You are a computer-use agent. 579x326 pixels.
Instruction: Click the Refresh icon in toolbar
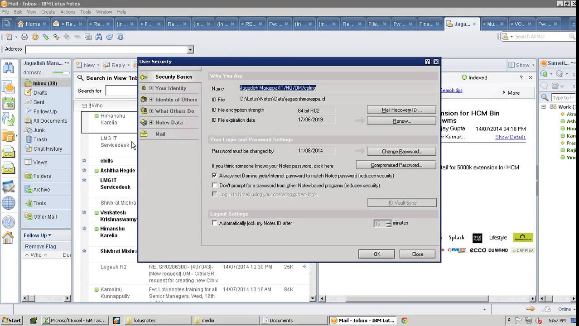[x=109, y=37]
